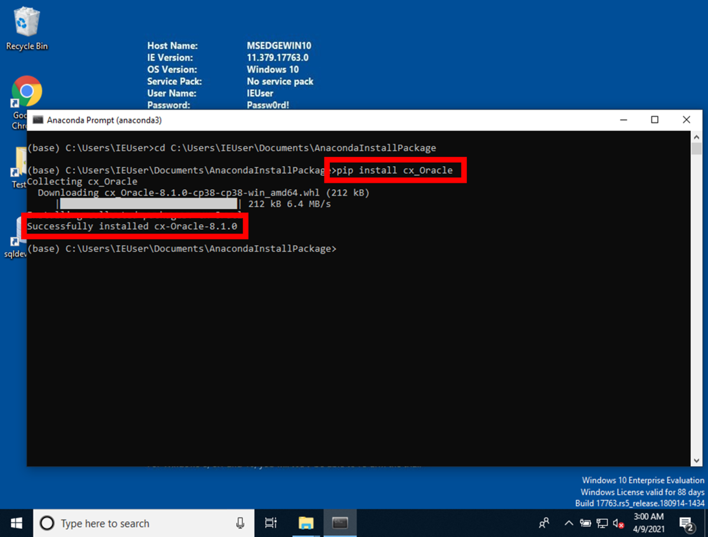
Task: Show hidden icons in the system tray
Action: coord(569,523)
